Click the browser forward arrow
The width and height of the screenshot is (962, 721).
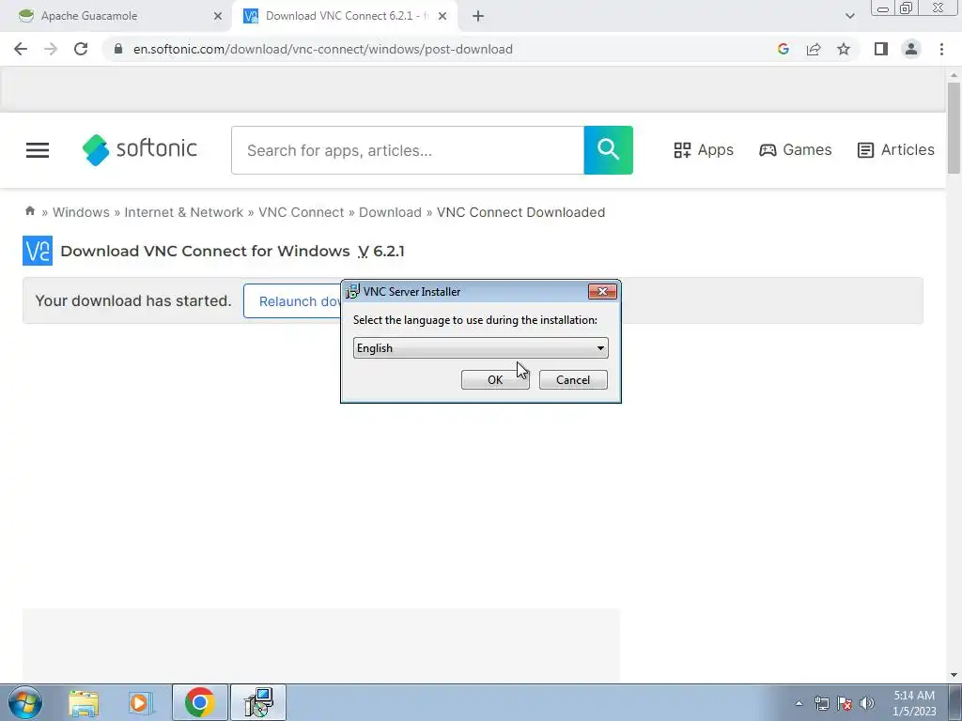(51, 49)
